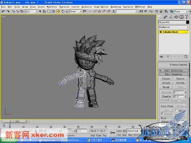
Task: Click the Chamfer button
Action: tap(166, 96)
